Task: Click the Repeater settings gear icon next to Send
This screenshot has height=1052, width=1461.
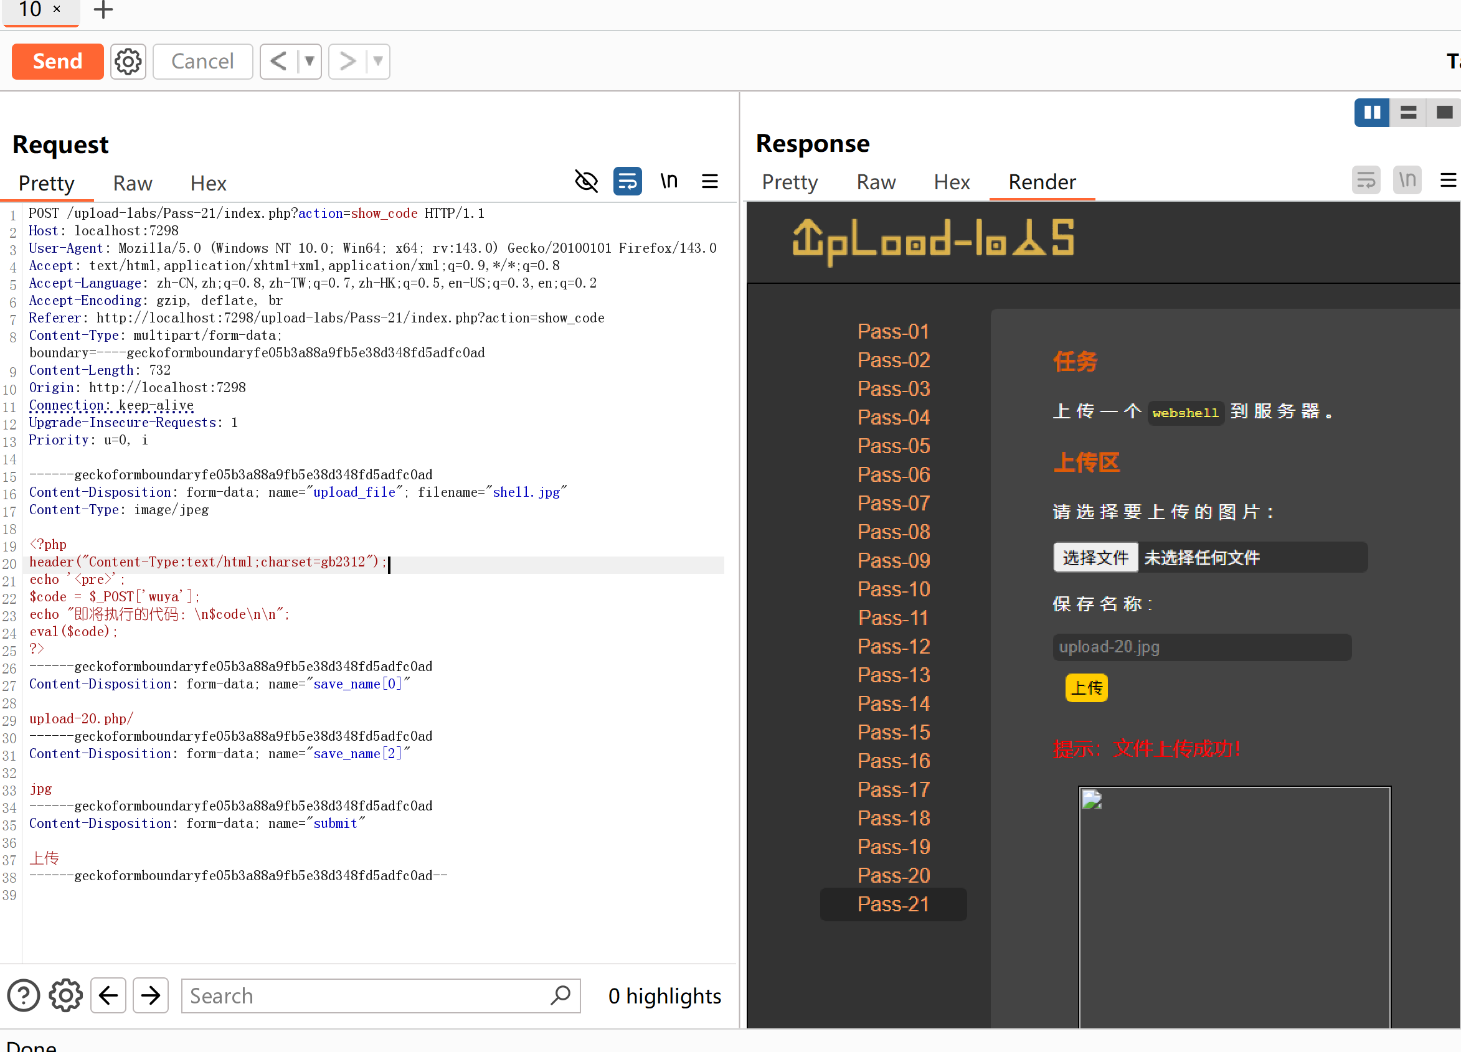Action: pyautogui.click(x=128, y=61)
